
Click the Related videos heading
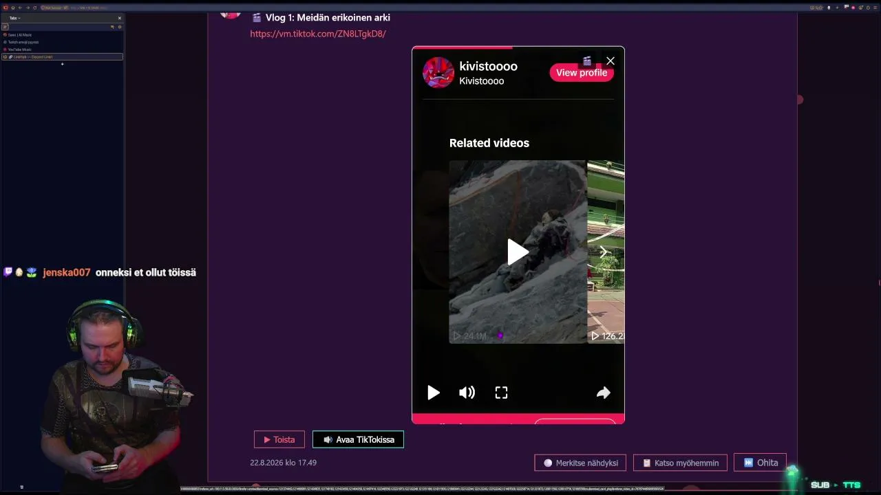(x=489, y=143)
